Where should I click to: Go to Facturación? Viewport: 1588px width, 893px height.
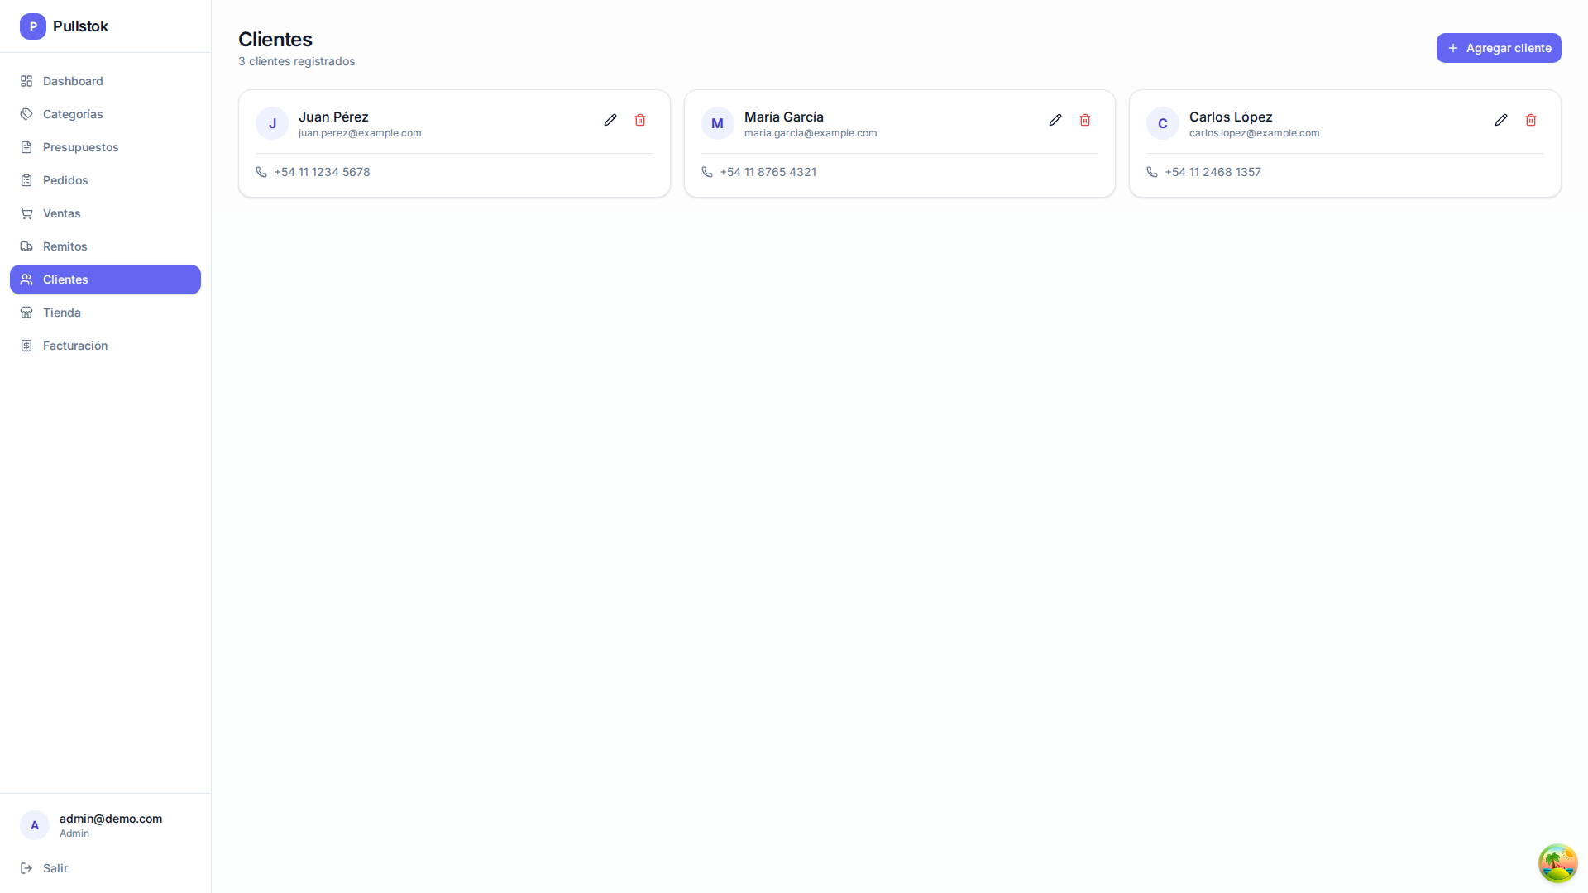click(105, 346)
